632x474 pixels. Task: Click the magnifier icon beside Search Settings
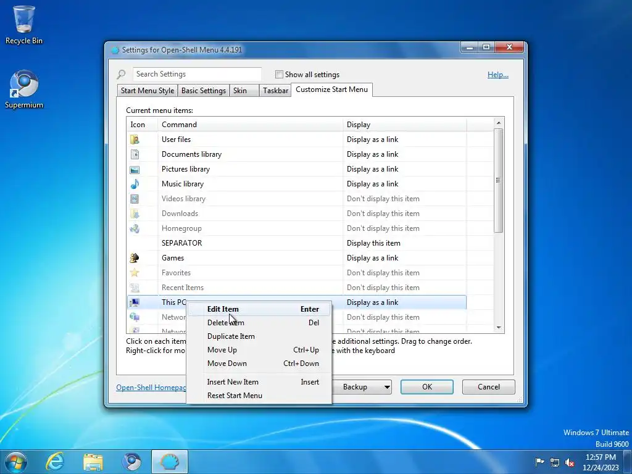(x=122, y=75)
